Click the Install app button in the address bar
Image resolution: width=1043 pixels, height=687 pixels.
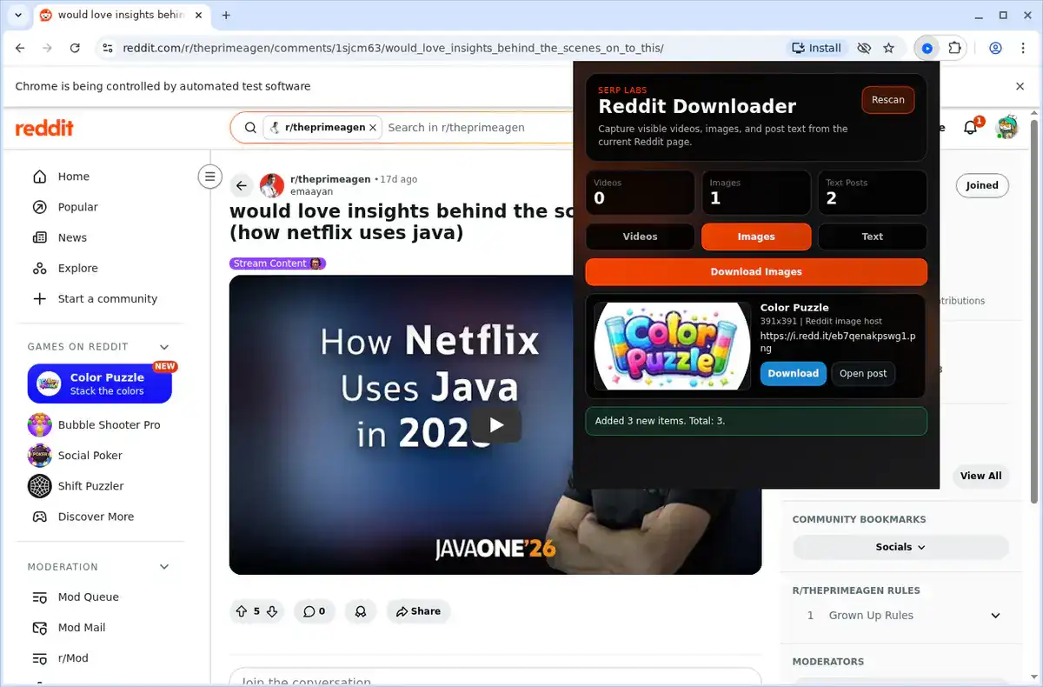point(816,49)
